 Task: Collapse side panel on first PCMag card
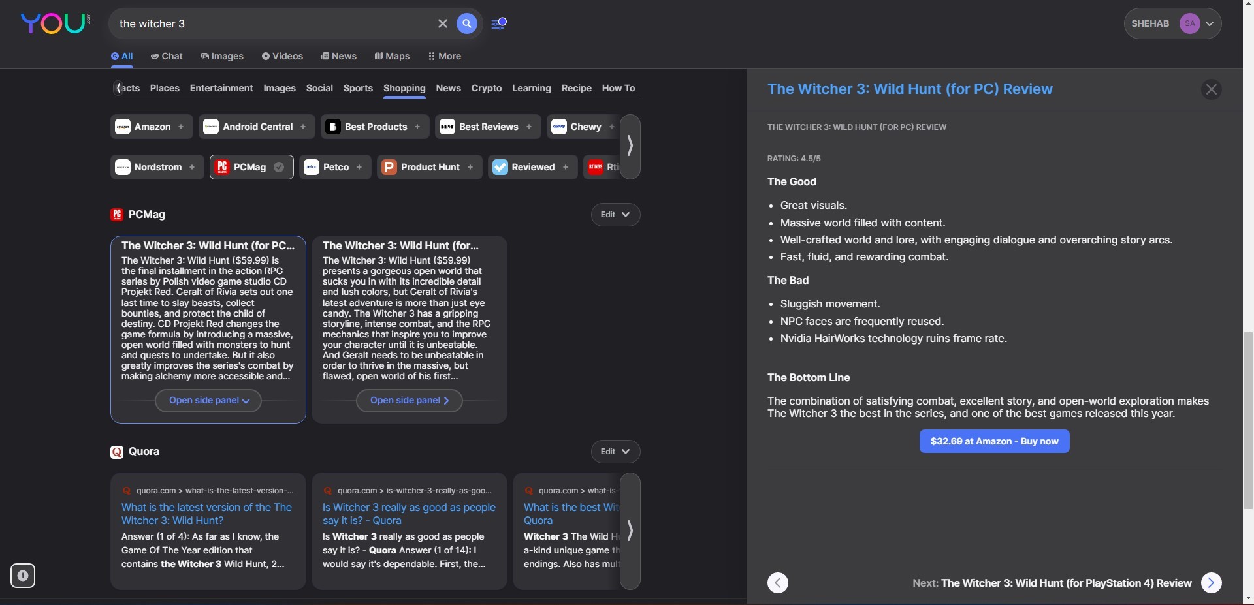click(208, 401)
